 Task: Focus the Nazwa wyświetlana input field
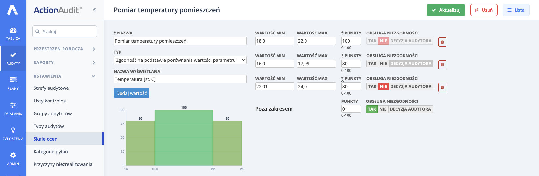tap(180, 79)
